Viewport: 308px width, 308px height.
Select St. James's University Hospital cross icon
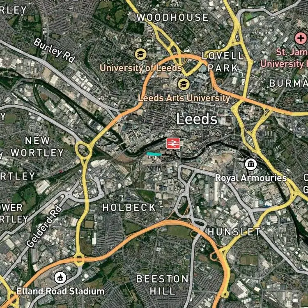(301, 38)
